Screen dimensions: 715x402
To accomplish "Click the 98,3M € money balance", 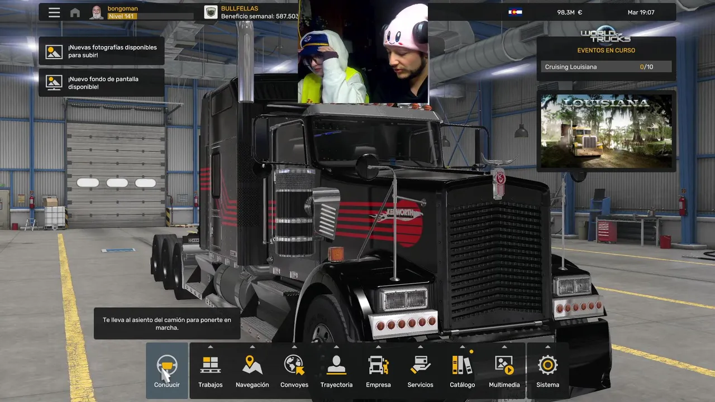I will coord(570,12).
